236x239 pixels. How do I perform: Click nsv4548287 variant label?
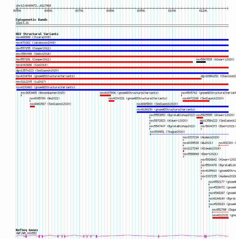tap(222, 193)
